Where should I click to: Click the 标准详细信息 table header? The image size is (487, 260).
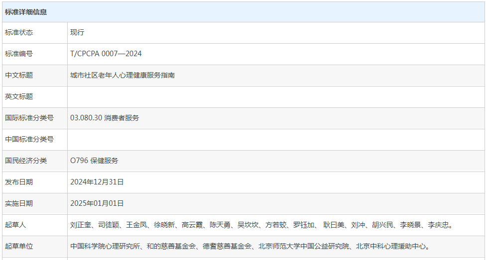[x=26, y=12]
